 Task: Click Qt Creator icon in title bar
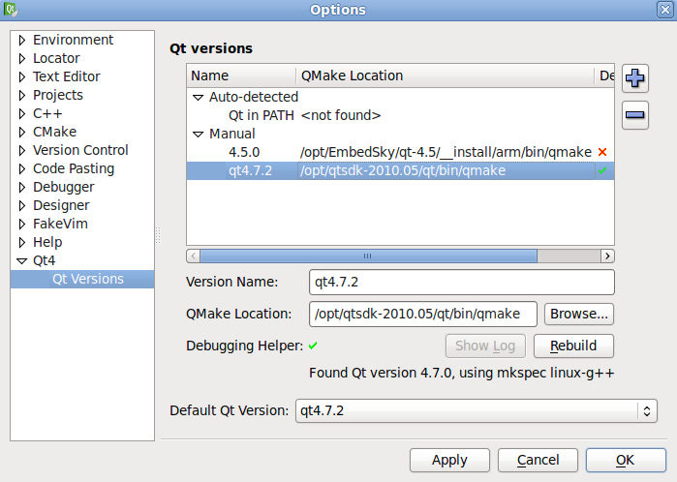[x=11, y=10]
